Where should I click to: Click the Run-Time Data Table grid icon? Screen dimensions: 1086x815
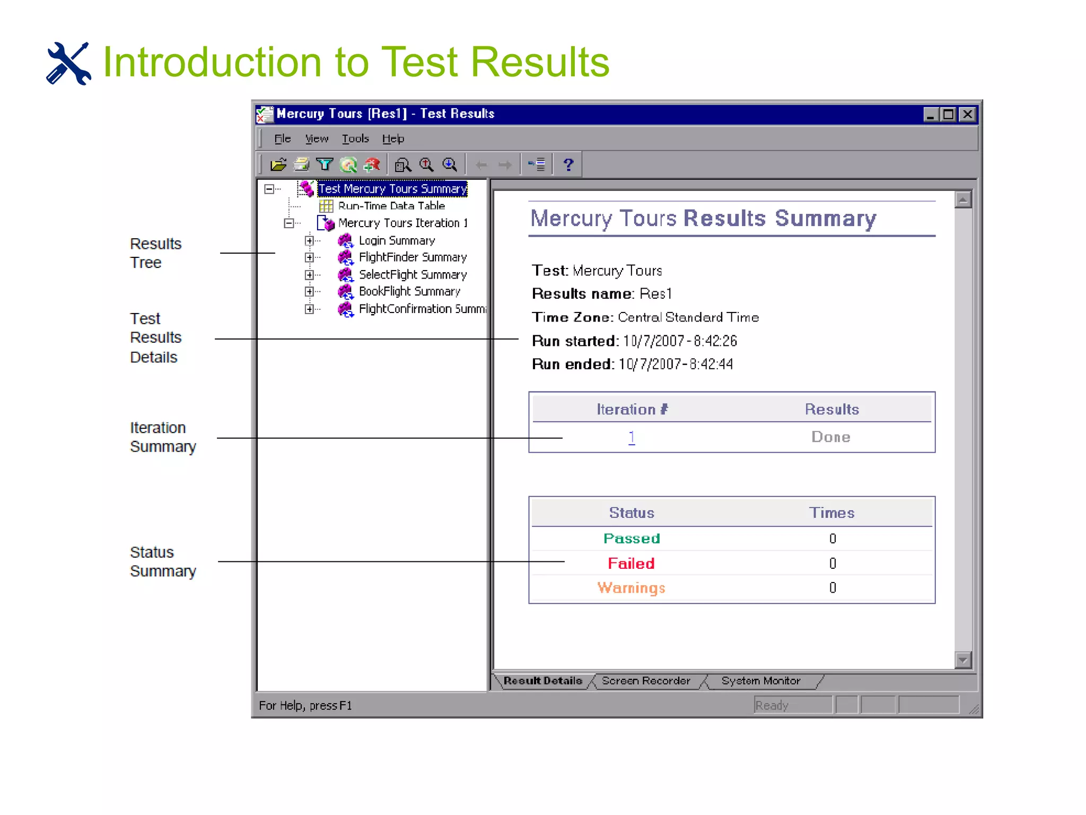[x=326, y=206]
